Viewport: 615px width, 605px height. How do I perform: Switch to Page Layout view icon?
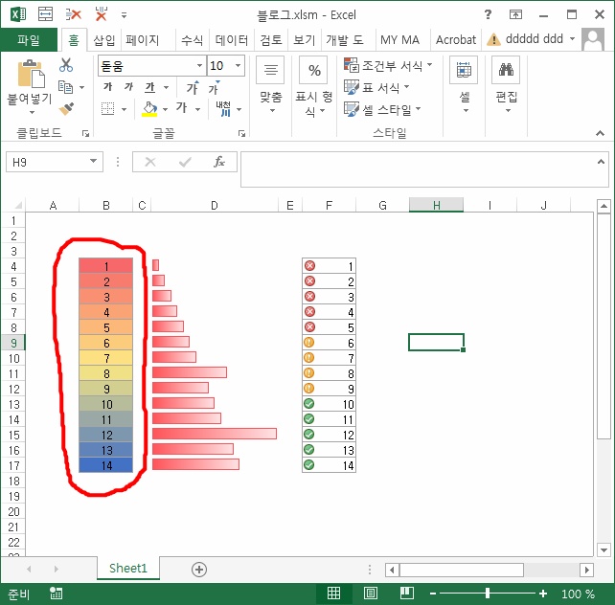point(371,594)
